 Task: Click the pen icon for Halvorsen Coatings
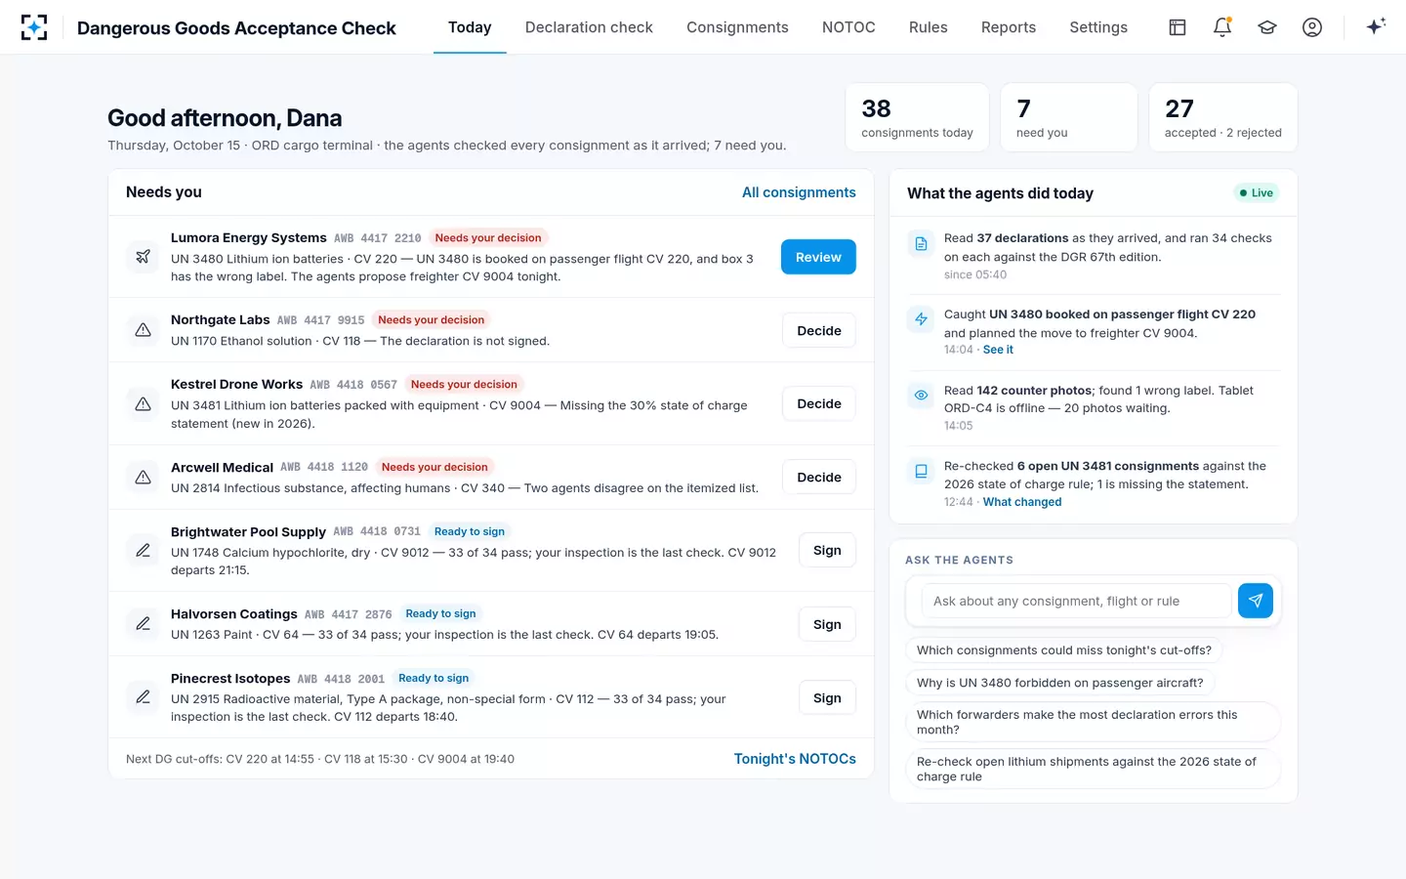coord(143,624)
